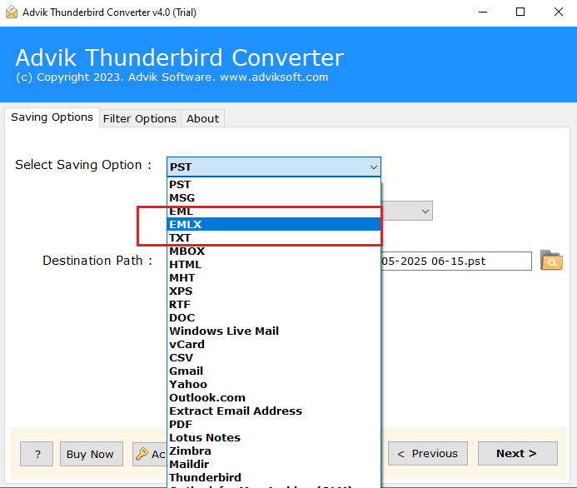Select XPS from the list
577x488 pixels.
coord(274,291)
